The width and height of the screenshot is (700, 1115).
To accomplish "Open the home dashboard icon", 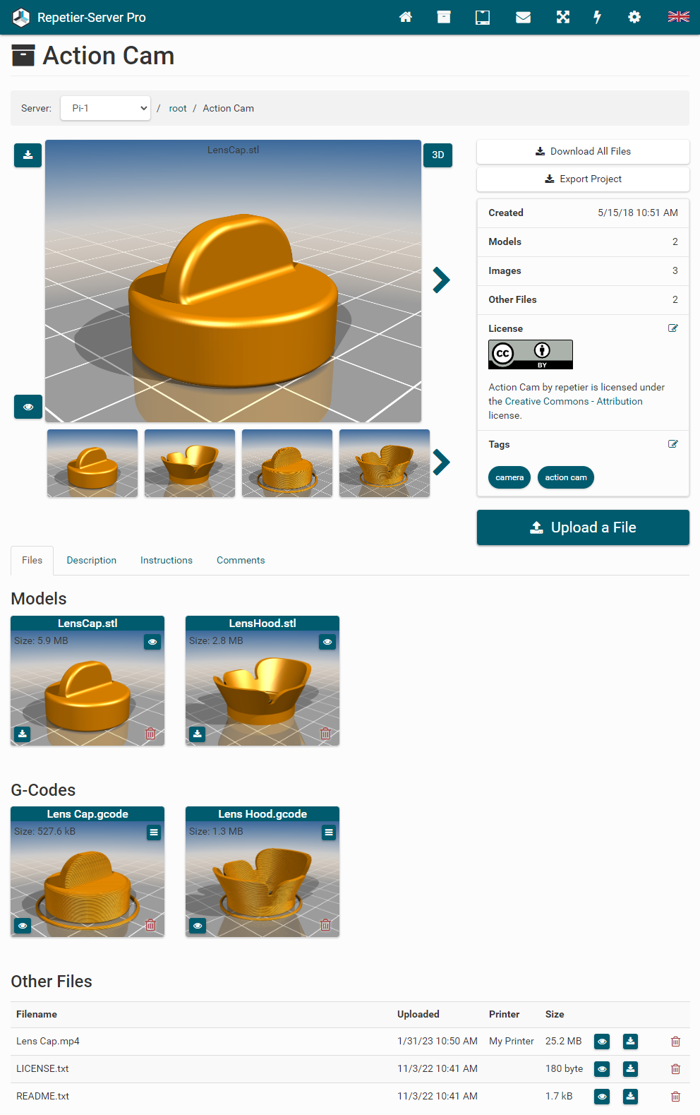I will 406,17.
